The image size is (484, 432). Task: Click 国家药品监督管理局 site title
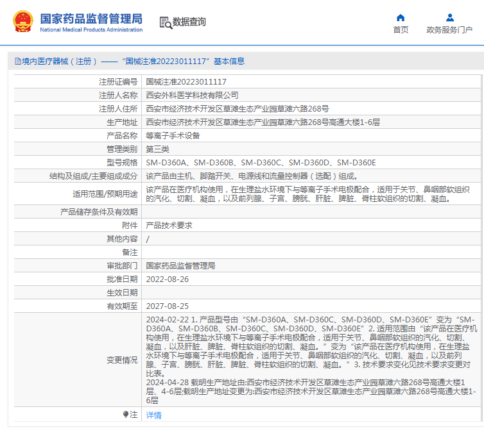(x=91, y=19)
